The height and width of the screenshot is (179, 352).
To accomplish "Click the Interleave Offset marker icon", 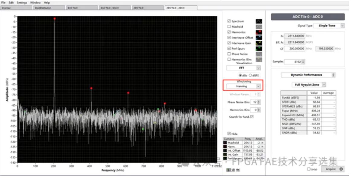I will pyautogui.click(x=259, y=38).
